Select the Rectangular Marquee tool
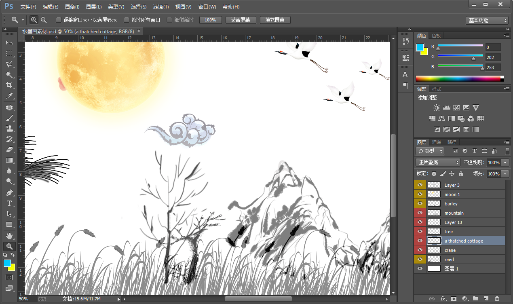The height and width of the screenshot is (304, 513). (9, 54)
